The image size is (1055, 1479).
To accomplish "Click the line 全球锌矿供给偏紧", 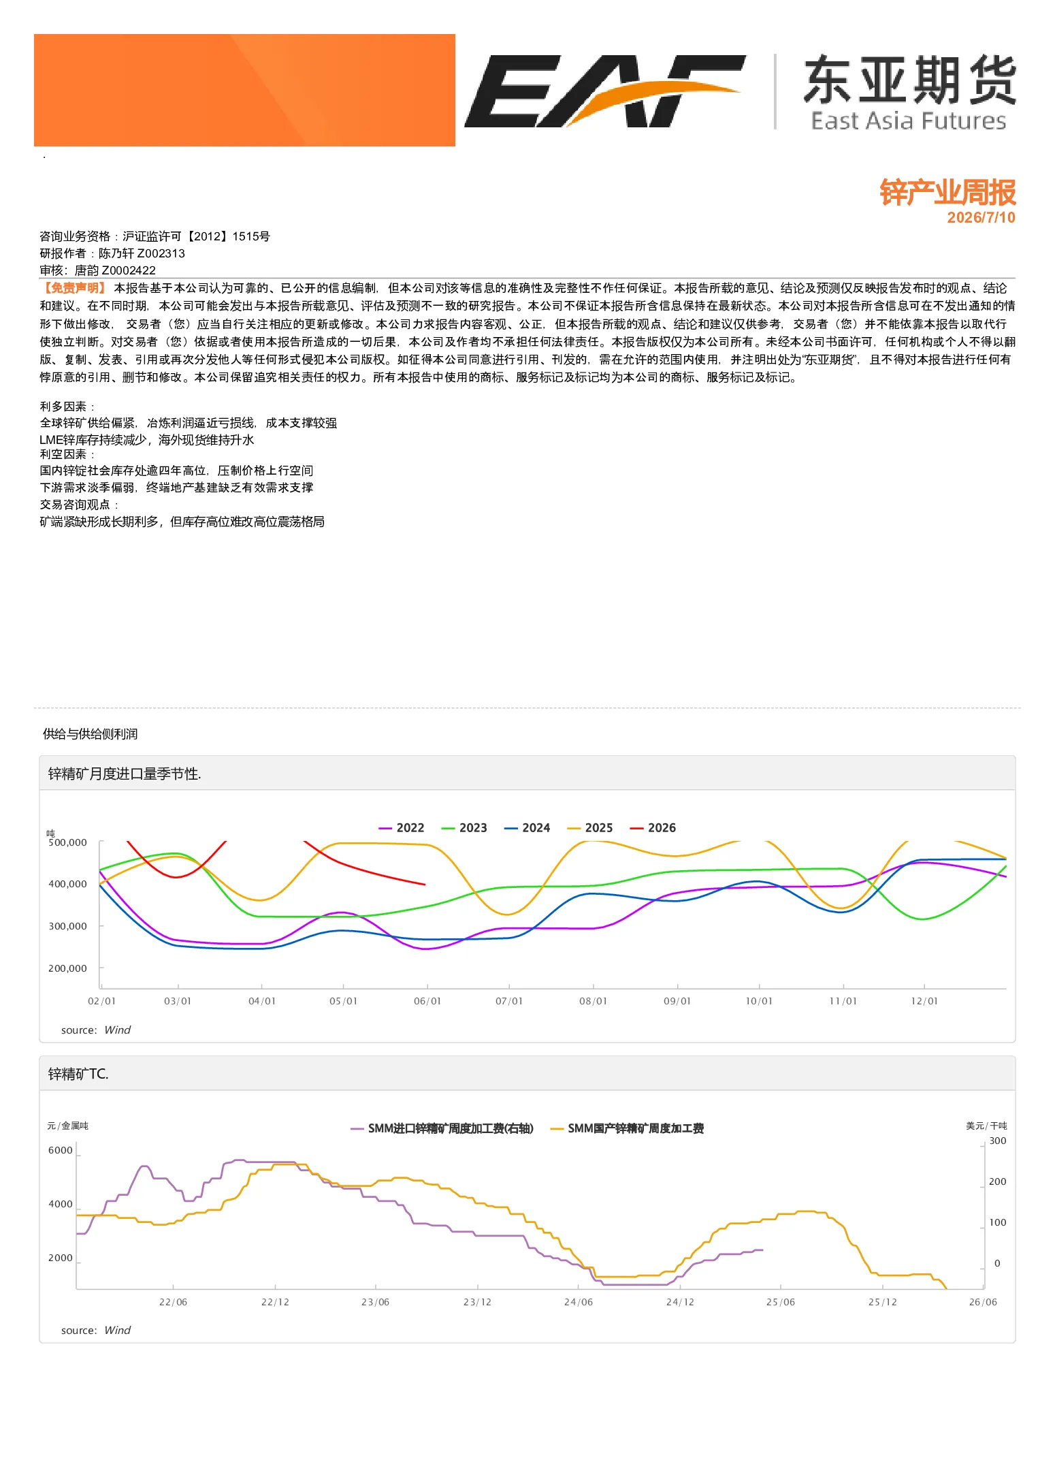I will [x=188, y=423].
